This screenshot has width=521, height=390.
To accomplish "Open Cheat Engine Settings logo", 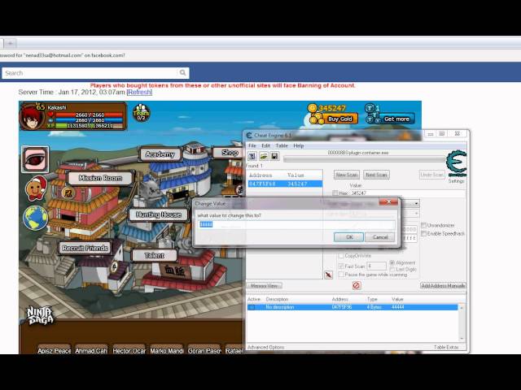I will [x=457, y=164].
